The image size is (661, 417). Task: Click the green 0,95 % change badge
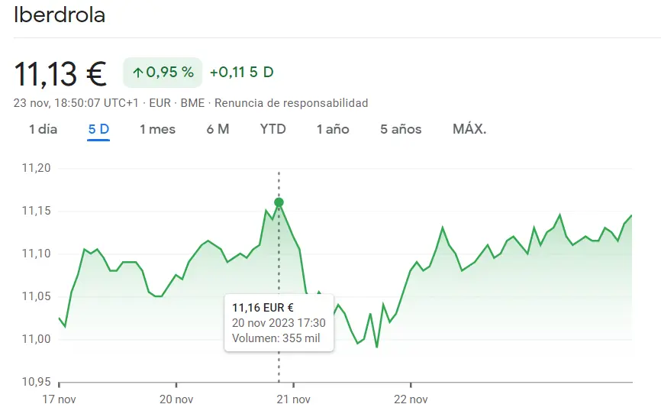[163, 73]
